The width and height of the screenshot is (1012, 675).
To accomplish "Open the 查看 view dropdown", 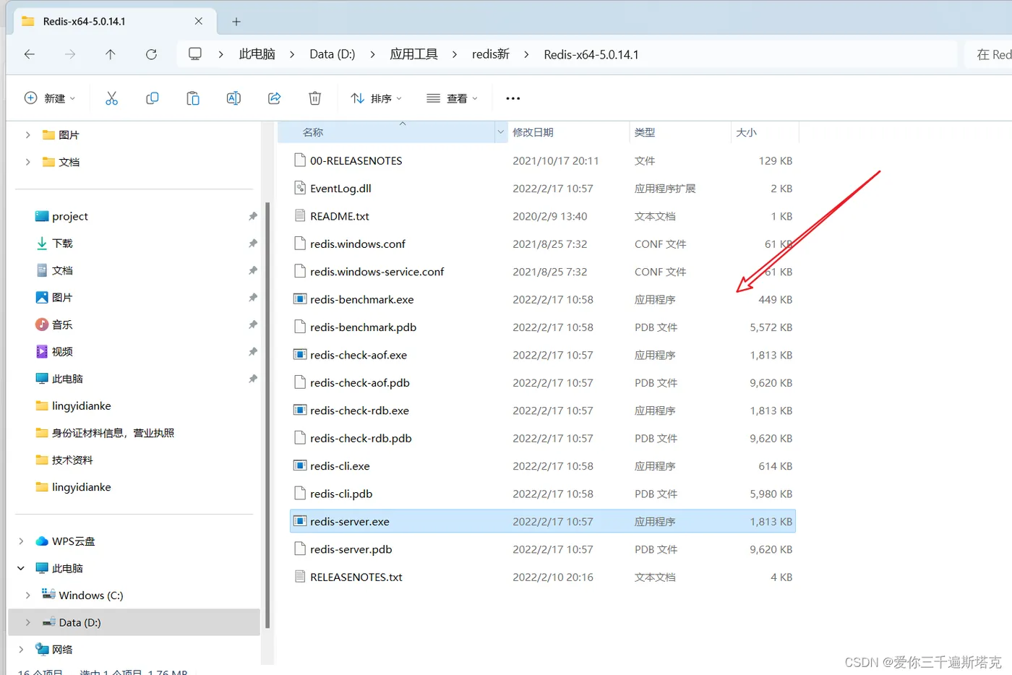I will pyautogui.click(x=453, y=98).
